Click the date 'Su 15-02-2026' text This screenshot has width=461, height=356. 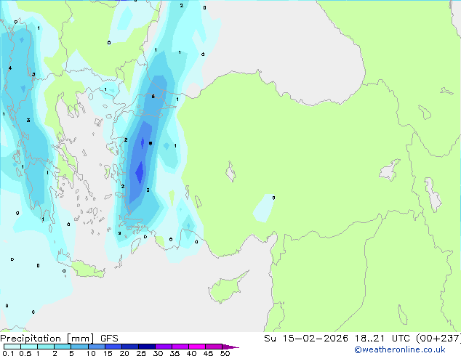tap(306, 339)
